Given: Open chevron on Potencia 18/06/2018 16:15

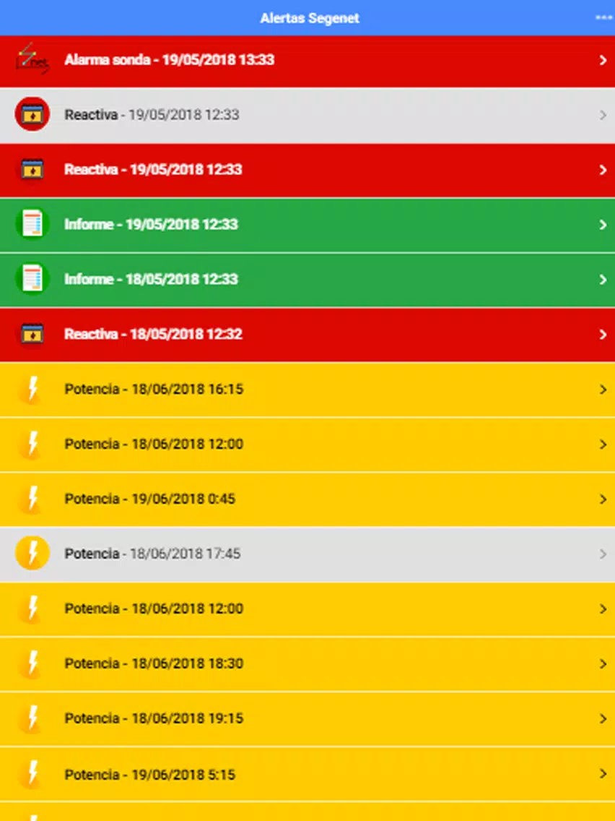Looking at the screenshot, I should 603,390.
